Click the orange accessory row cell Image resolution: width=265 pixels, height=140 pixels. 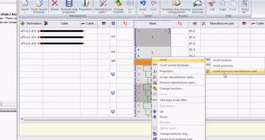pyautogui.click(x=143, y=62)
